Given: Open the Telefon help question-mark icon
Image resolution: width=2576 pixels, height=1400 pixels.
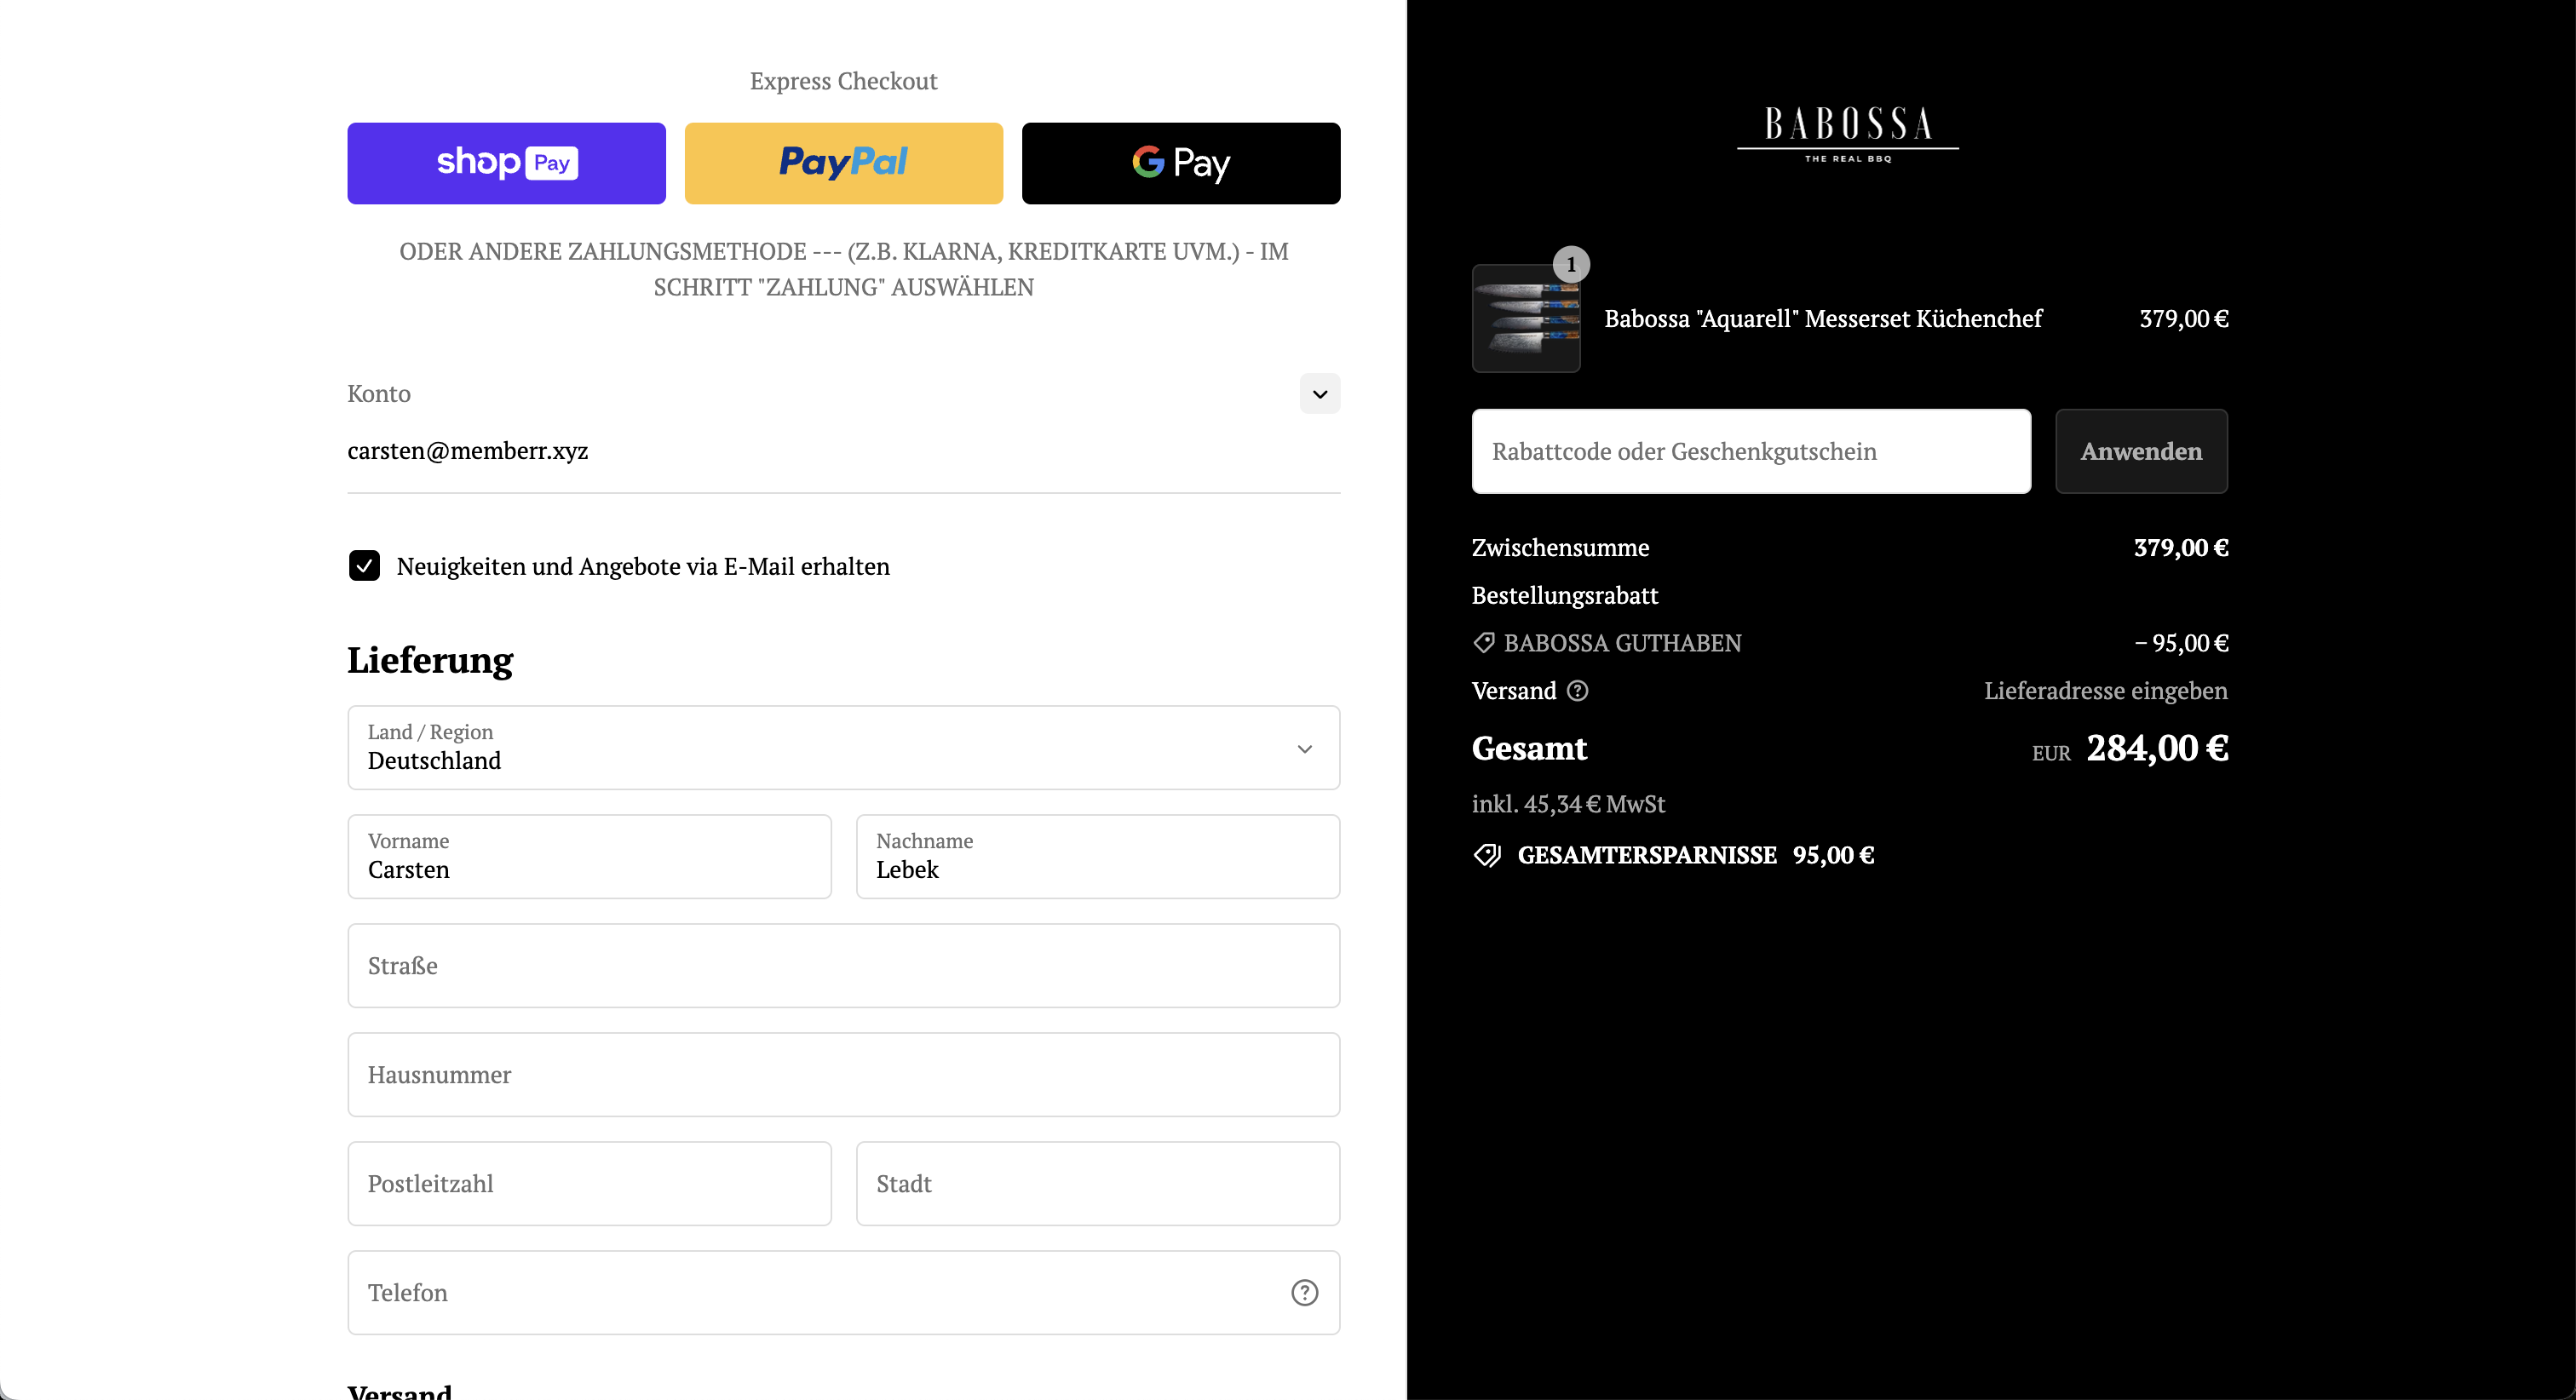Looking at the screenshot, I should coord(1304,1293).
